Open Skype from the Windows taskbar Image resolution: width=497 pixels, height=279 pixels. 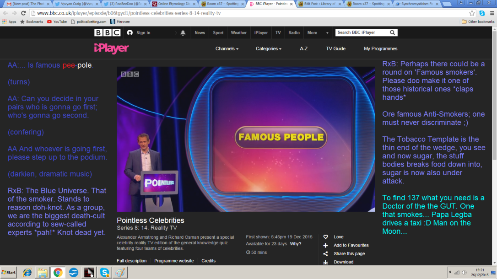104,273
